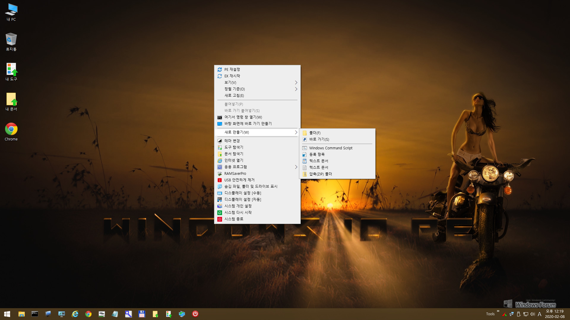Expand the 응용 프로그램 submenu arrow
Viewport: 570px width, 320px height.
point(296,167)
